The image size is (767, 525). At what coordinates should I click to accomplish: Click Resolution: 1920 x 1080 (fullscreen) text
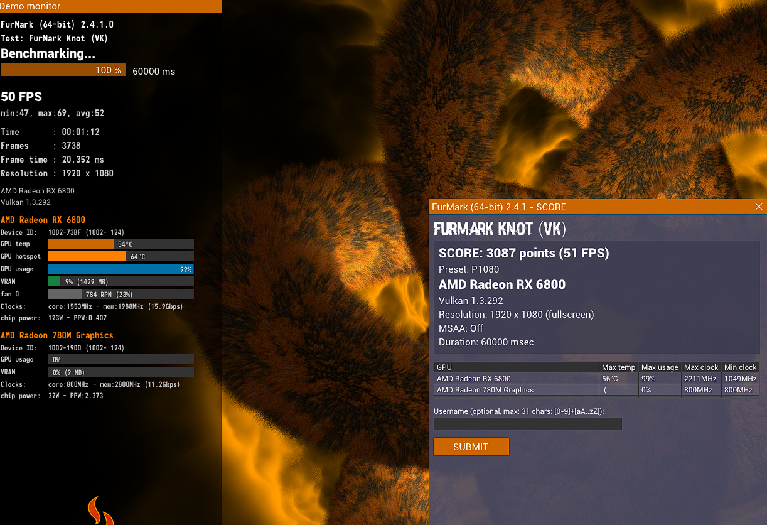coord(516,315)
